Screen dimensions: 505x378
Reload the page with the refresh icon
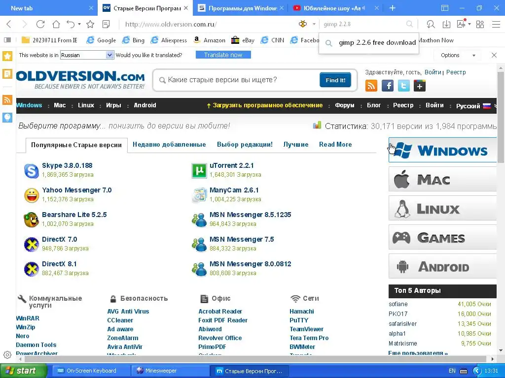[40, 24]
